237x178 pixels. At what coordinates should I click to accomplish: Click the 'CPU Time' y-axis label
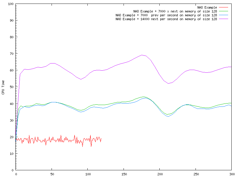click(3, 87)
